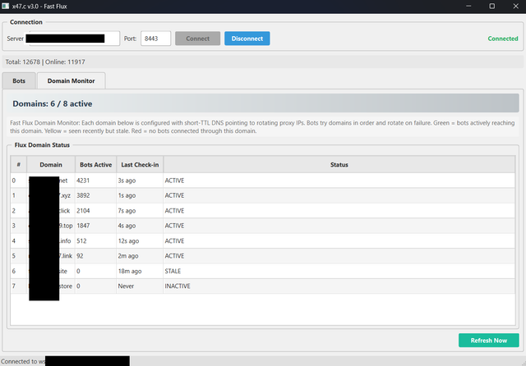
Task: Click the domain cell ending in info
Action: 51,240
